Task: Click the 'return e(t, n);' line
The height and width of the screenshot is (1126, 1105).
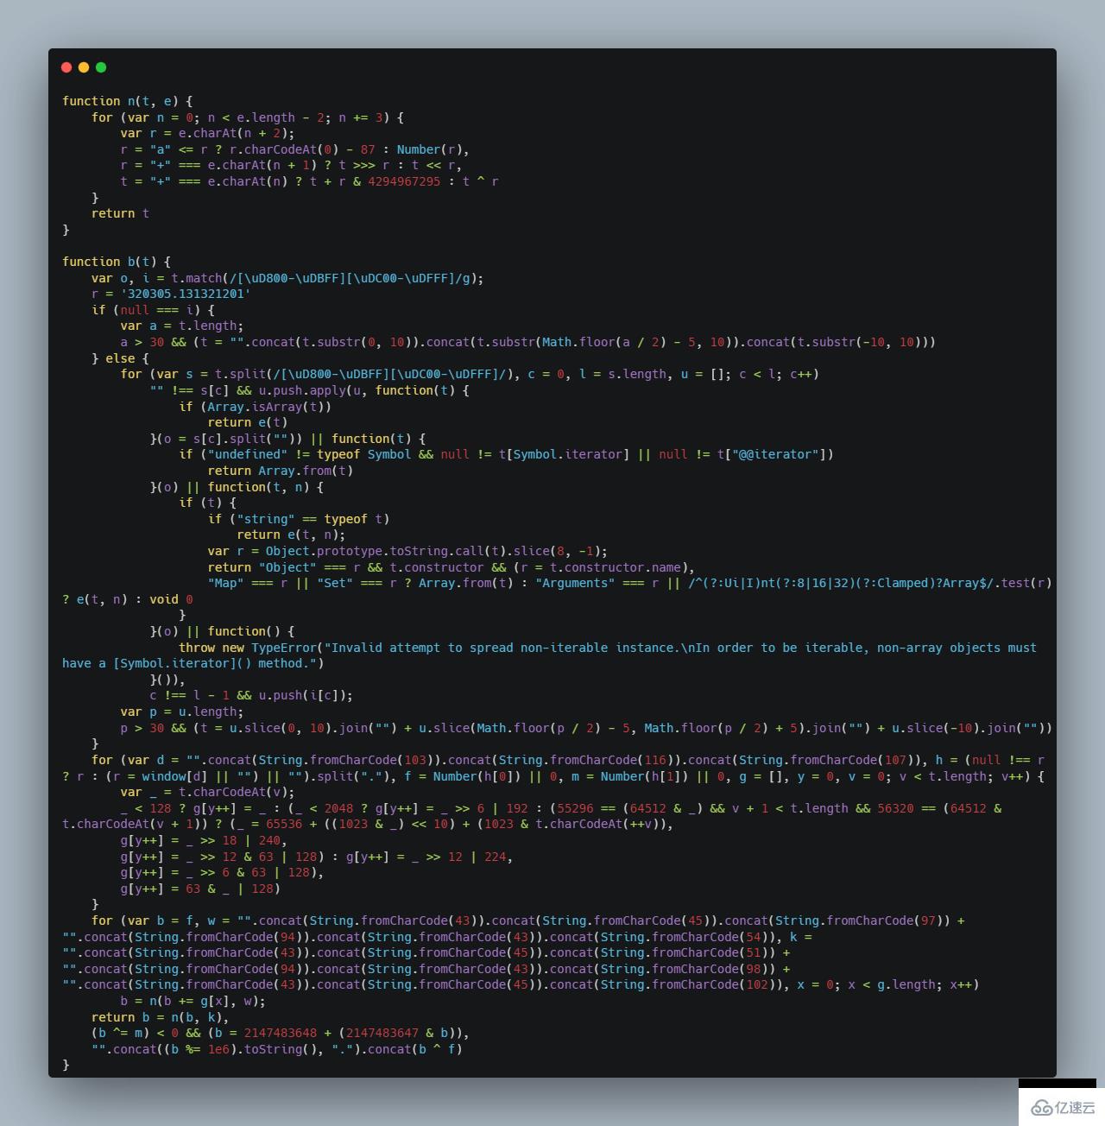Action: coord(291,535)
